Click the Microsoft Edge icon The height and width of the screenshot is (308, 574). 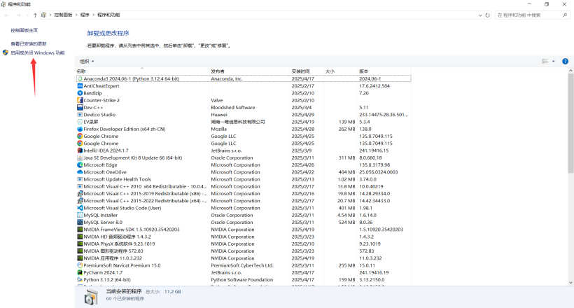click(80, 164)
